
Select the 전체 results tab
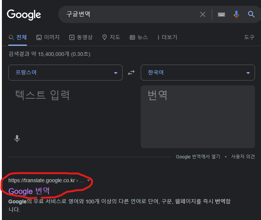coord(18,37)
